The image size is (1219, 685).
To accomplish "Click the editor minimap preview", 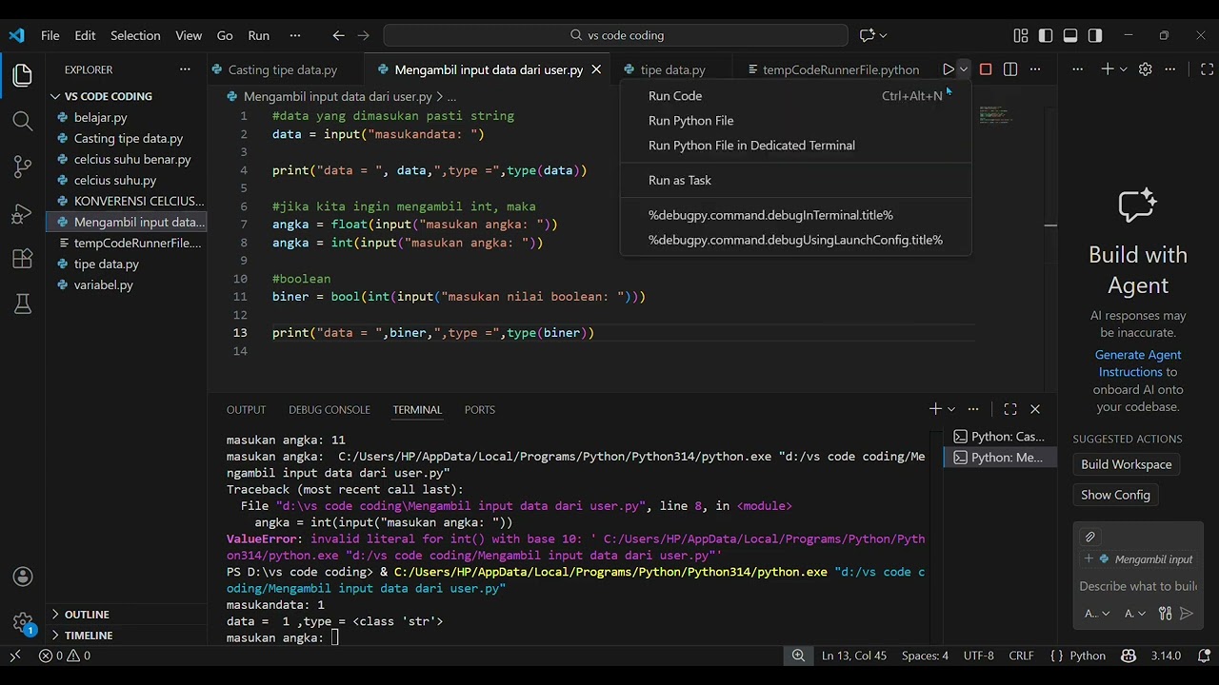I will (x=996, y=114).
